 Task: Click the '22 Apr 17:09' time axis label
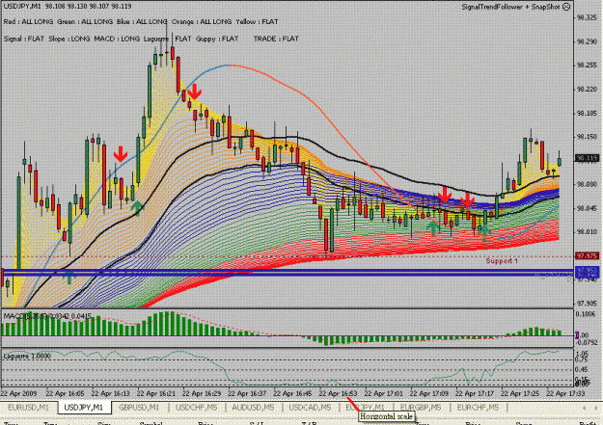point(428,393)
